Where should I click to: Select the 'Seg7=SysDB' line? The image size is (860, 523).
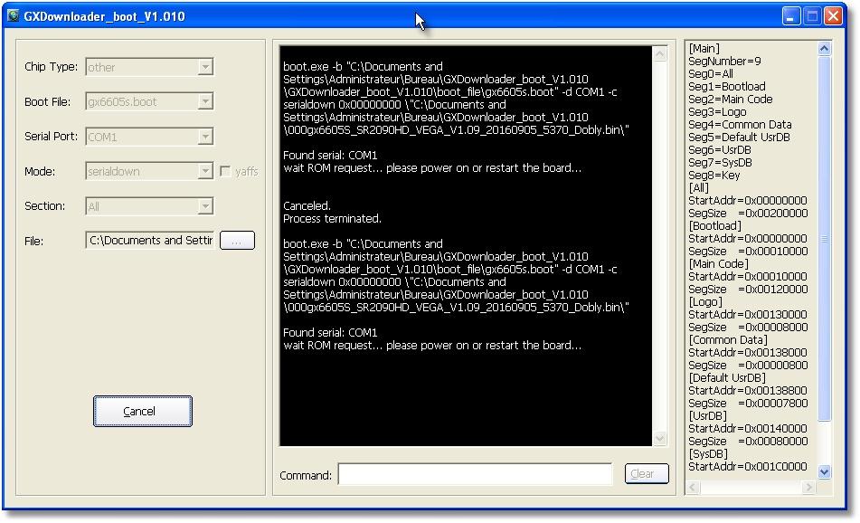point(720,162)
